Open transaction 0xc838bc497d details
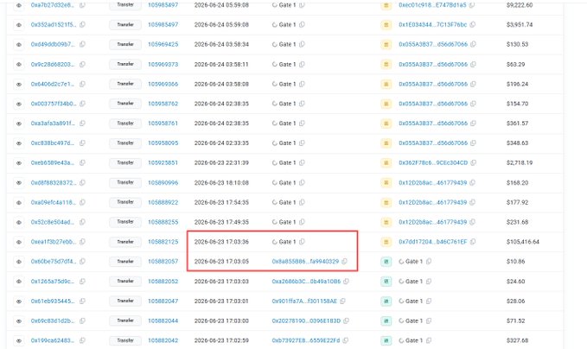The width and height of the screenshot is (587, 349). [53, 143]
